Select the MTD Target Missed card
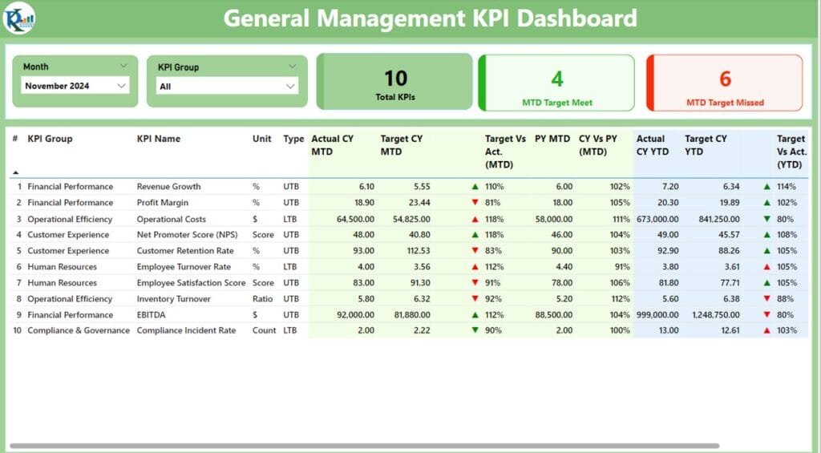The height and width of the screenshot is (453, 821). [725, 83]
